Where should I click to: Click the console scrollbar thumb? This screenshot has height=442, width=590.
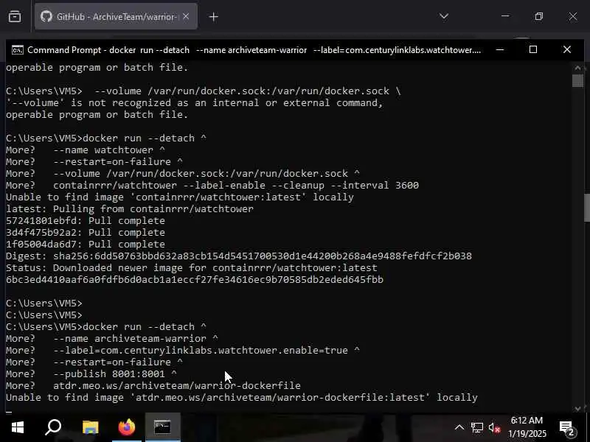pyautogui.click(x=577, y=80)
